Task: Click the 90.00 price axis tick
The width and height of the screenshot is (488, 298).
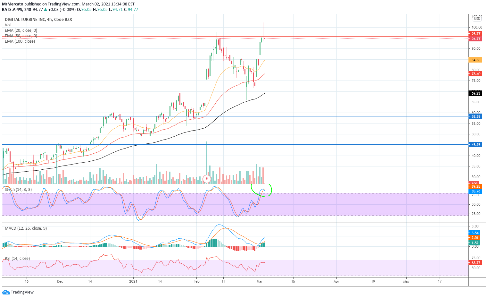Action: coord(476,49)
